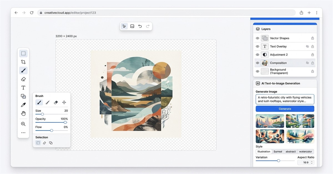
Task: Toggle lock on Background (Transparent) layer
Action: (312, 71)
